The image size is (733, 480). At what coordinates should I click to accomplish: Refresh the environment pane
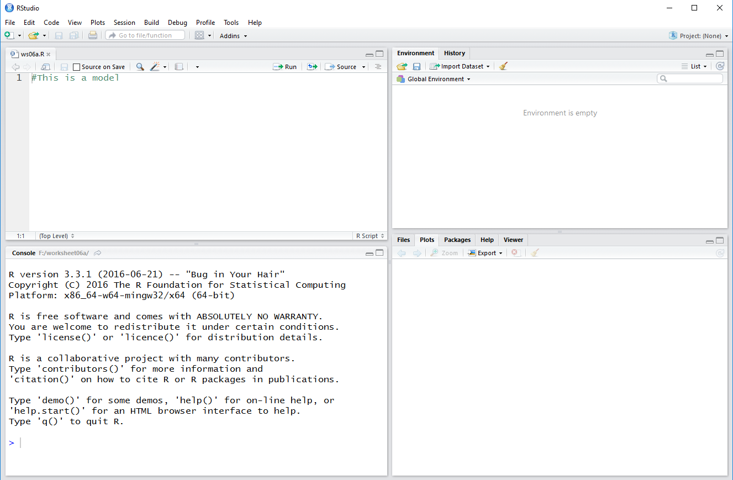pos(720,66)
